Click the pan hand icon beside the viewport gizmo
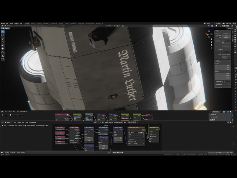This screenshot has height=178, width=237. pyautogui.click(x=211, y=42)
